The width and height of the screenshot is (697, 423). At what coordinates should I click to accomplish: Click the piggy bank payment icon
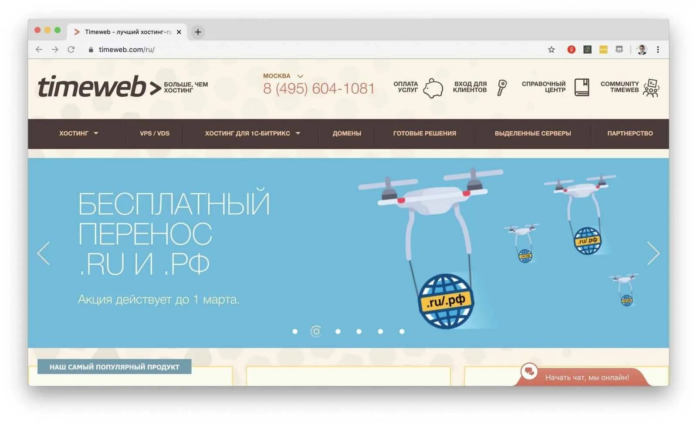(433, 88)
